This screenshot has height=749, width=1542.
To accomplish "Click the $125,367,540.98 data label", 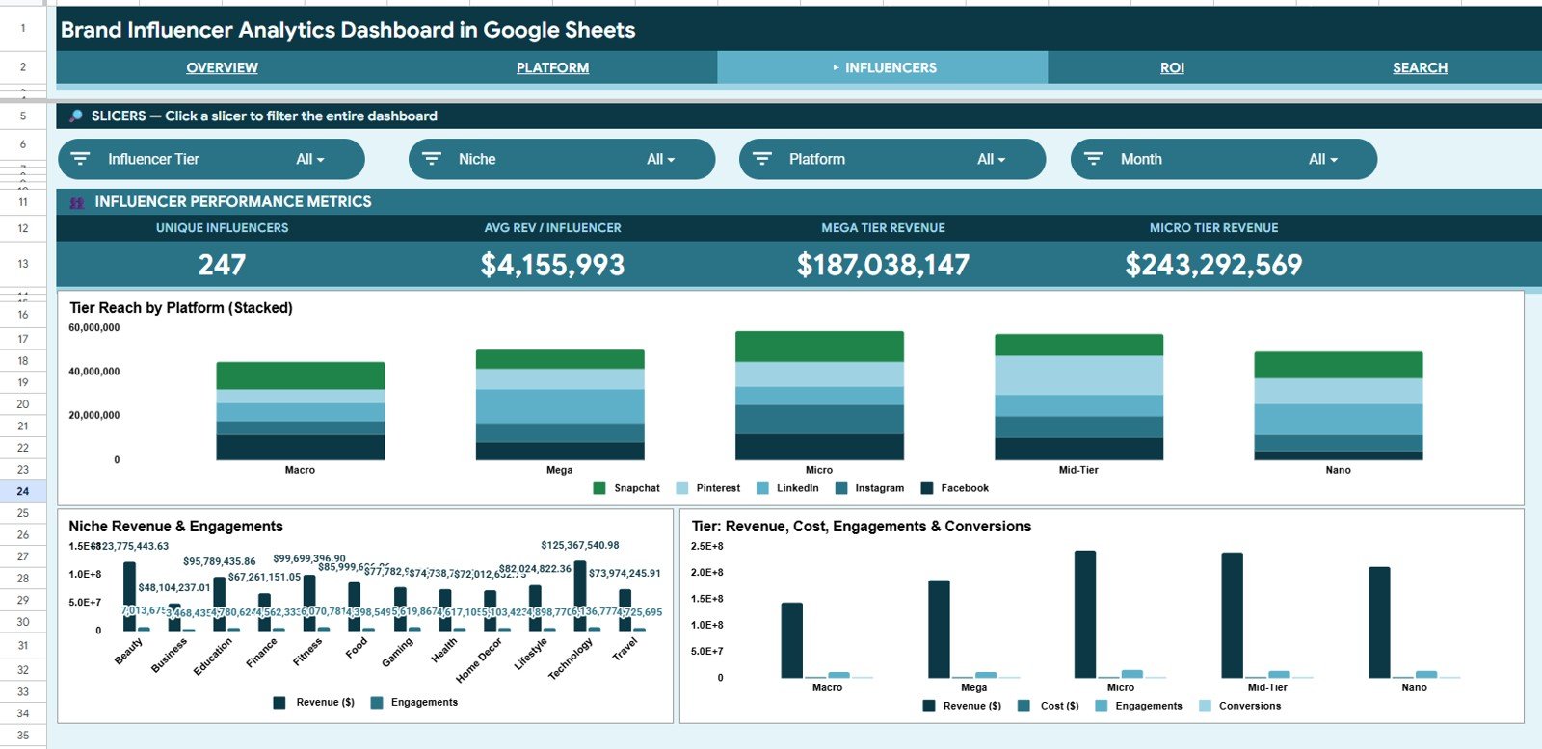I will coord(580,545).
